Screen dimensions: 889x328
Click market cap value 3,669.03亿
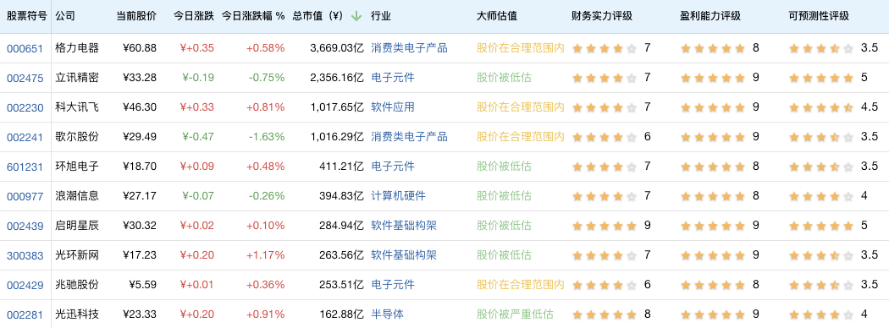[337, 49]
